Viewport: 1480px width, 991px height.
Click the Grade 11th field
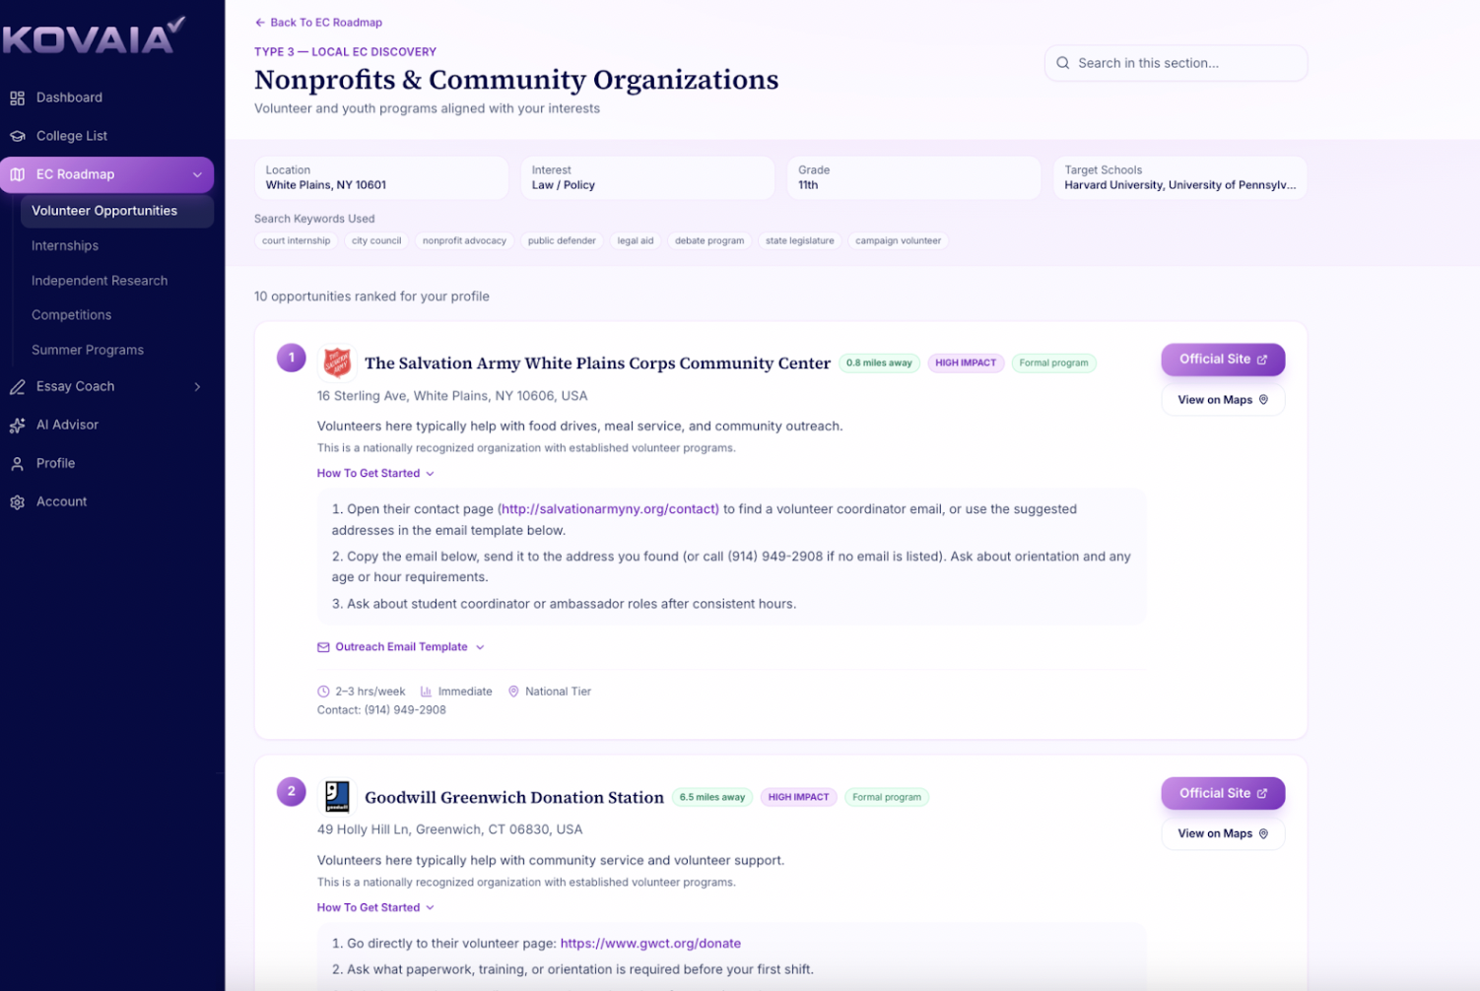[913, 178]
